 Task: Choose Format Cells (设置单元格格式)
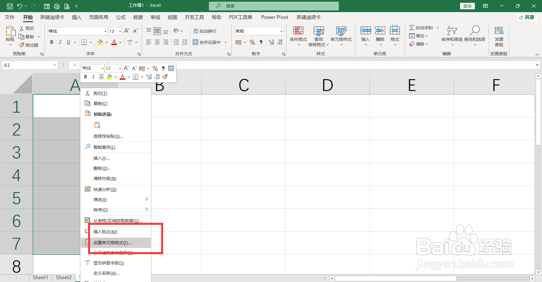coord(116,243)
